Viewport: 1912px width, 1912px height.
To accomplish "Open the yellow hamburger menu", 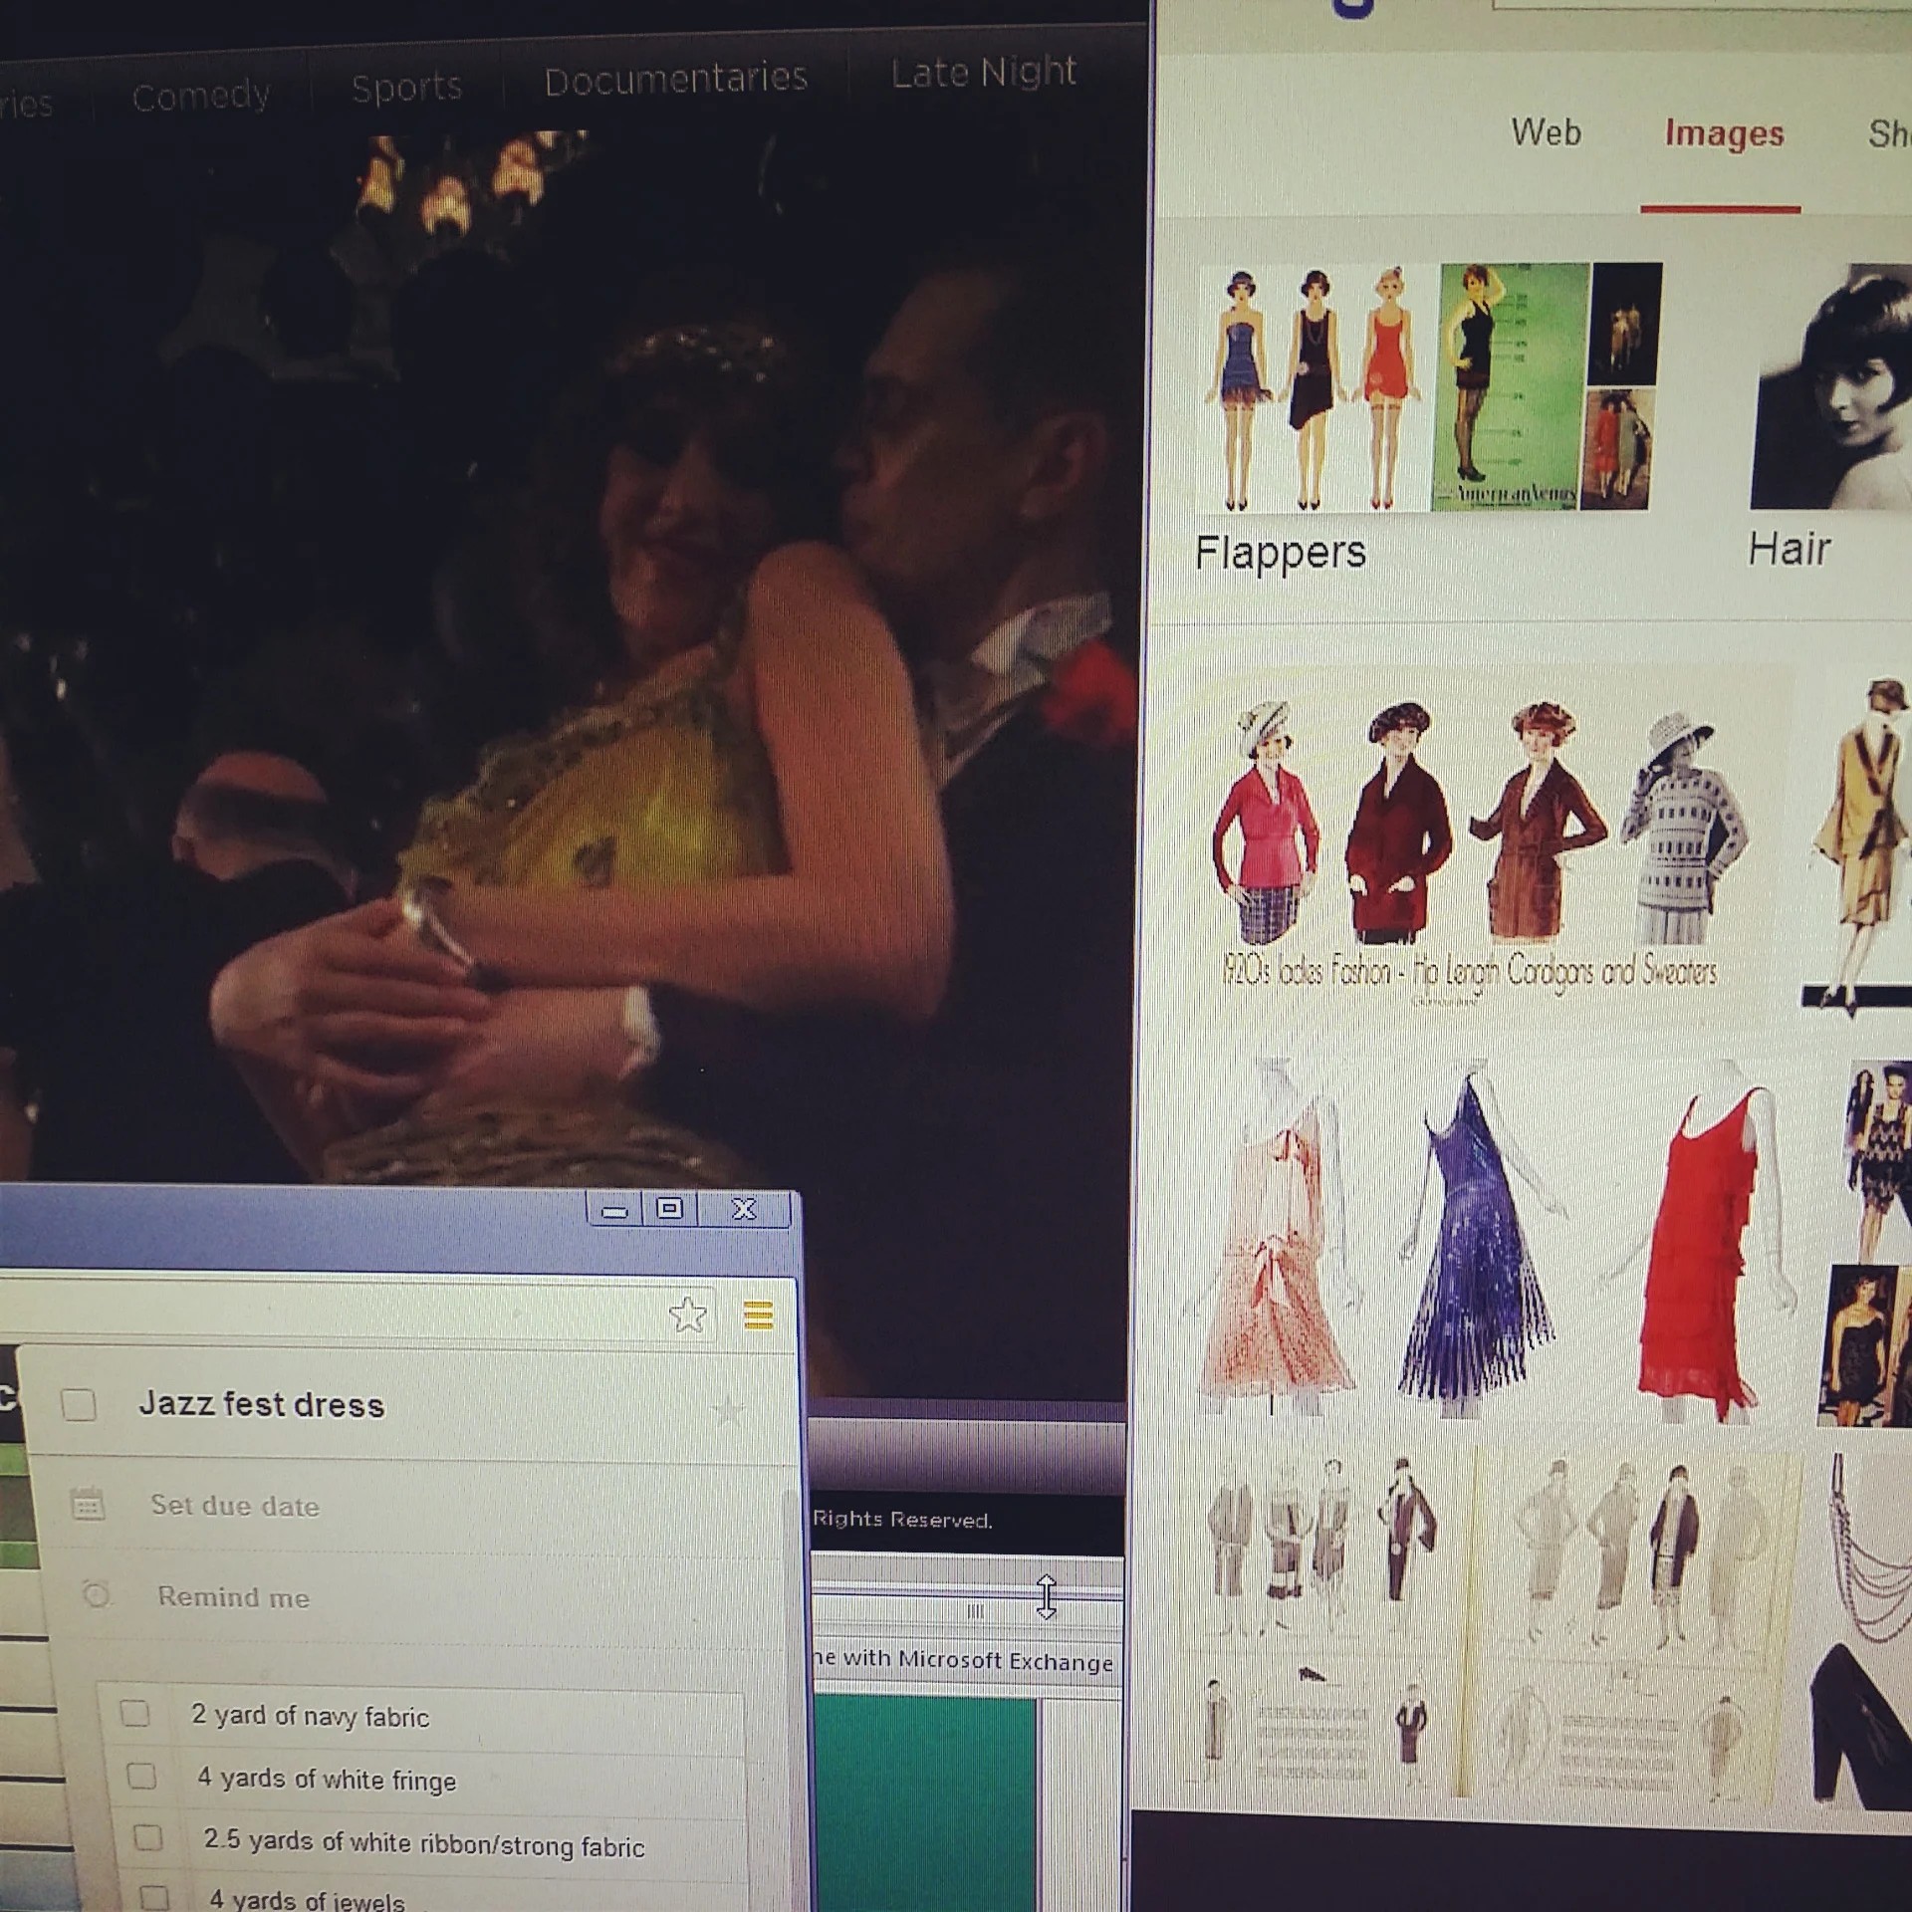I will (x=758, y=1315).
